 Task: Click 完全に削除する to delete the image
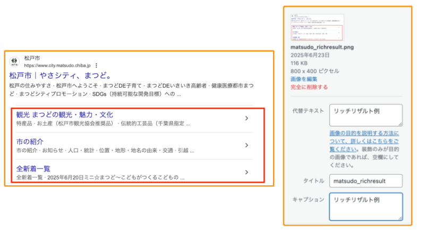click(x=309, y=87)
